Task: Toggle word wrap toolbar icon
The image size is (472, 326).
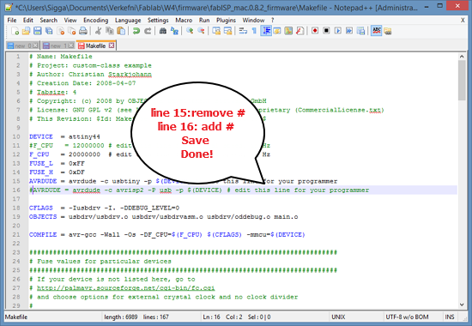Action: 243,31
